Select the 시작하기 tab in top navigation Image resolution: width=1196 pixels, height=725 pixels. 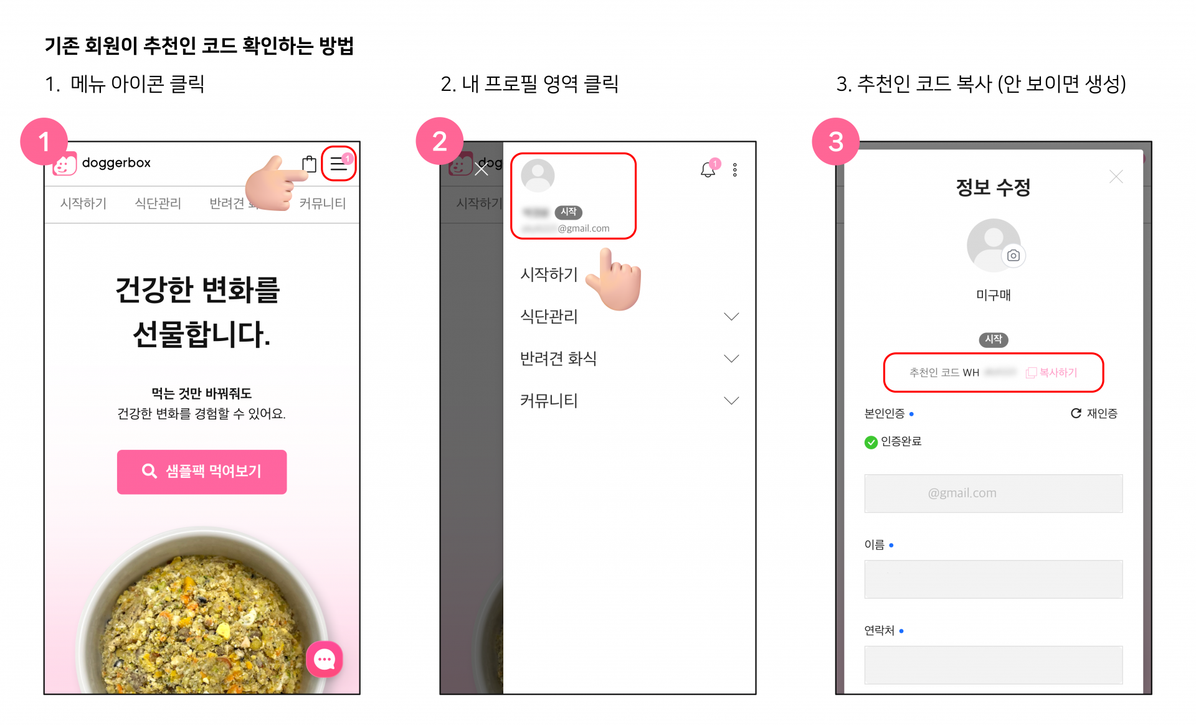[x=83, y=203]
